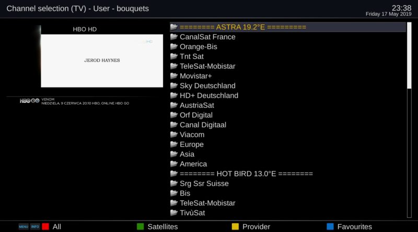
Task: Click the HBO HD channel name label
Action: [x=85, y=29]
